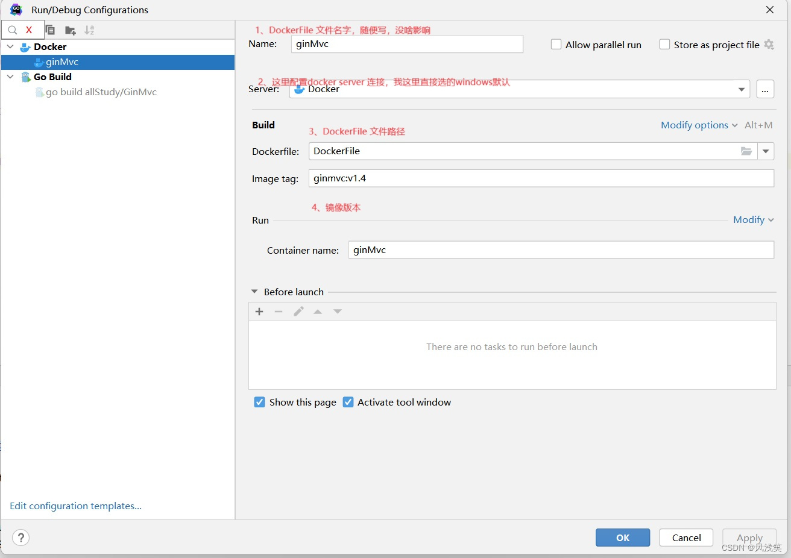Click the new folder icon in toolbar
Viewport: 791px width, 558px height.
tap(70, 30)
